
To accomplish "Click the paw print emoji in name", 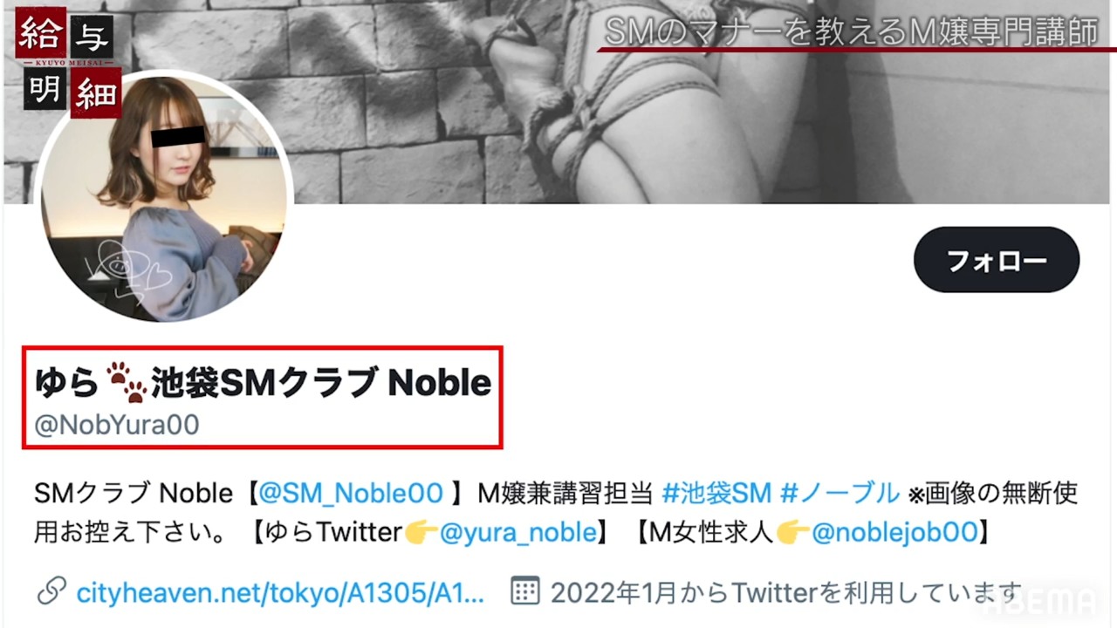I will [x=127, y=382].
